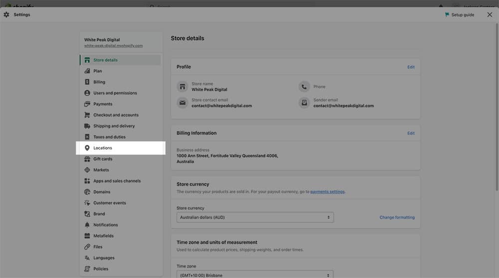Image resolution: width=499 pixels, height=278 pixels.
Task: Click the store contact email envelope icon
Action: (182, 102)
